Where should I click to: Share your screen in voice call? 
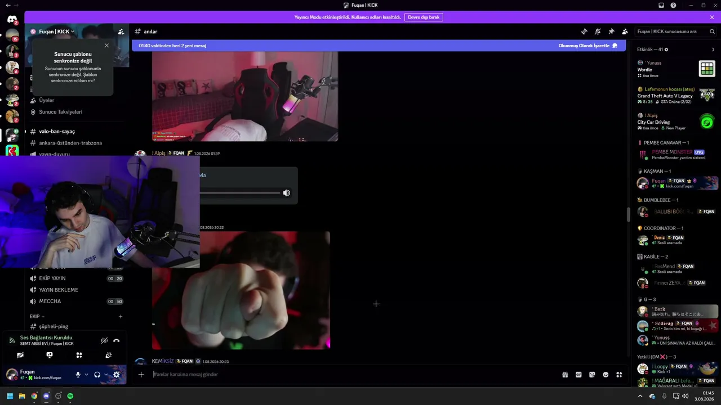coord(50,355)
